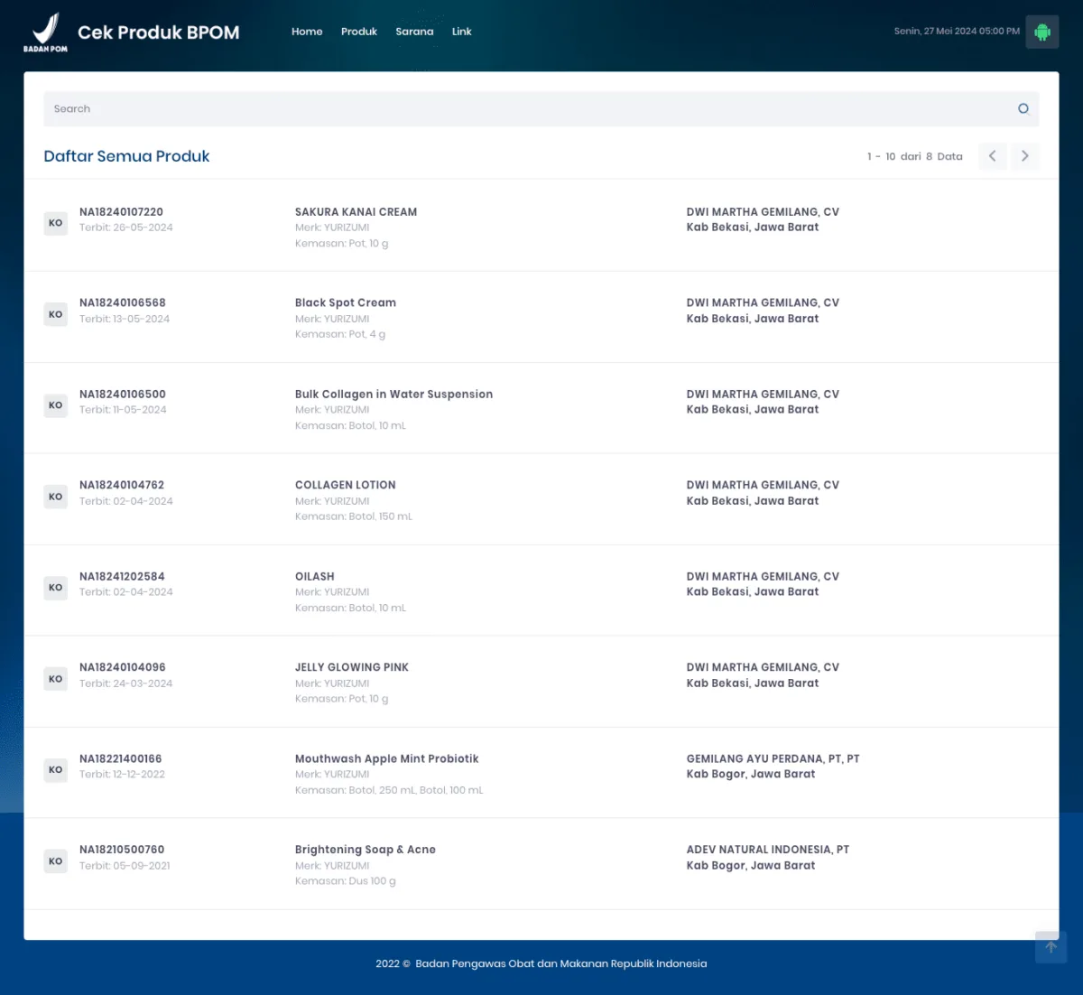Open the Home menu item
The image size is (1083, 995).
click(x=307, y=32)
